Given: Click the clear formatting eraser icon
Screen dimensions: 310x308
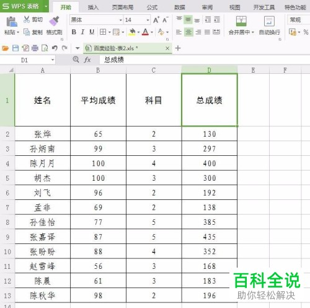Looking at the screenshot, I should [x=161, y=32].
